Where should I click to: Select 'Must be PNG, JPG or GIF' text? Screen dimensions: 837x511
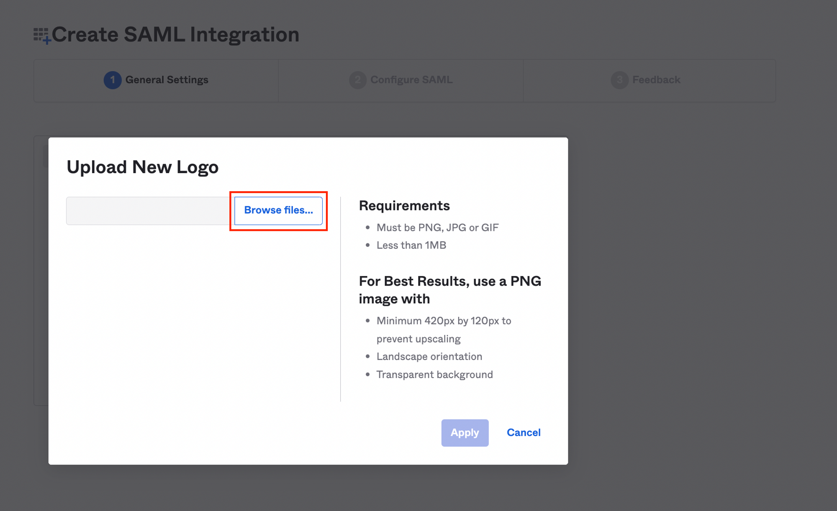pyautogui.click(x=437, y=227)
